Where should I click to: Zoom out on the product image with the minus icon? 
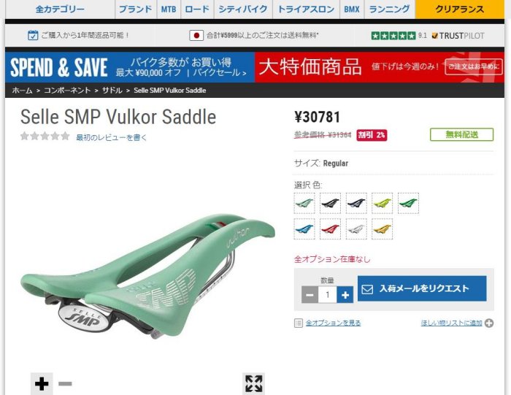click(x=65, y=384)
